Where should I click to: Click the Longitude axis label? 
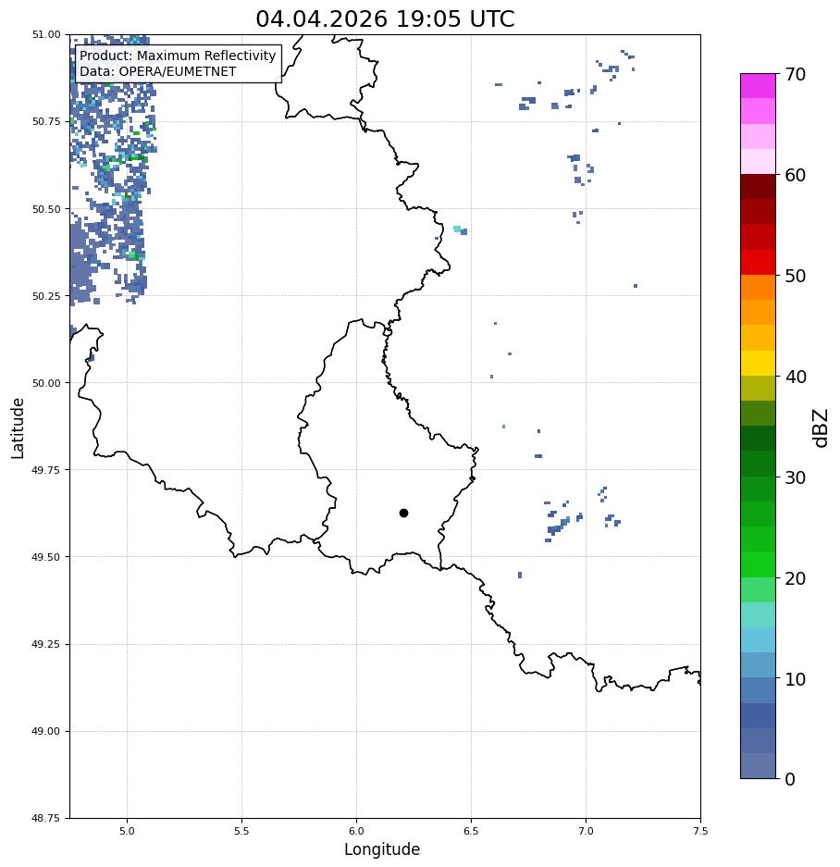(382, 849)
